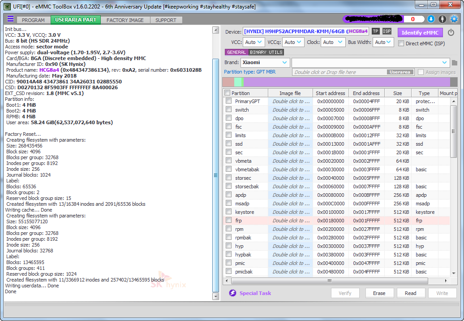This screenshot has height=321, width=464.
Task: Open settings via the gear icon
Action: tap(454, 19)
